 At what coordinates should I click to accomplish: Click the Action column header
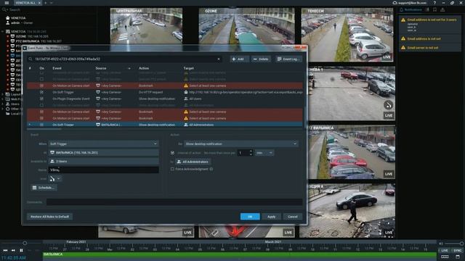[x=144, y=68]
